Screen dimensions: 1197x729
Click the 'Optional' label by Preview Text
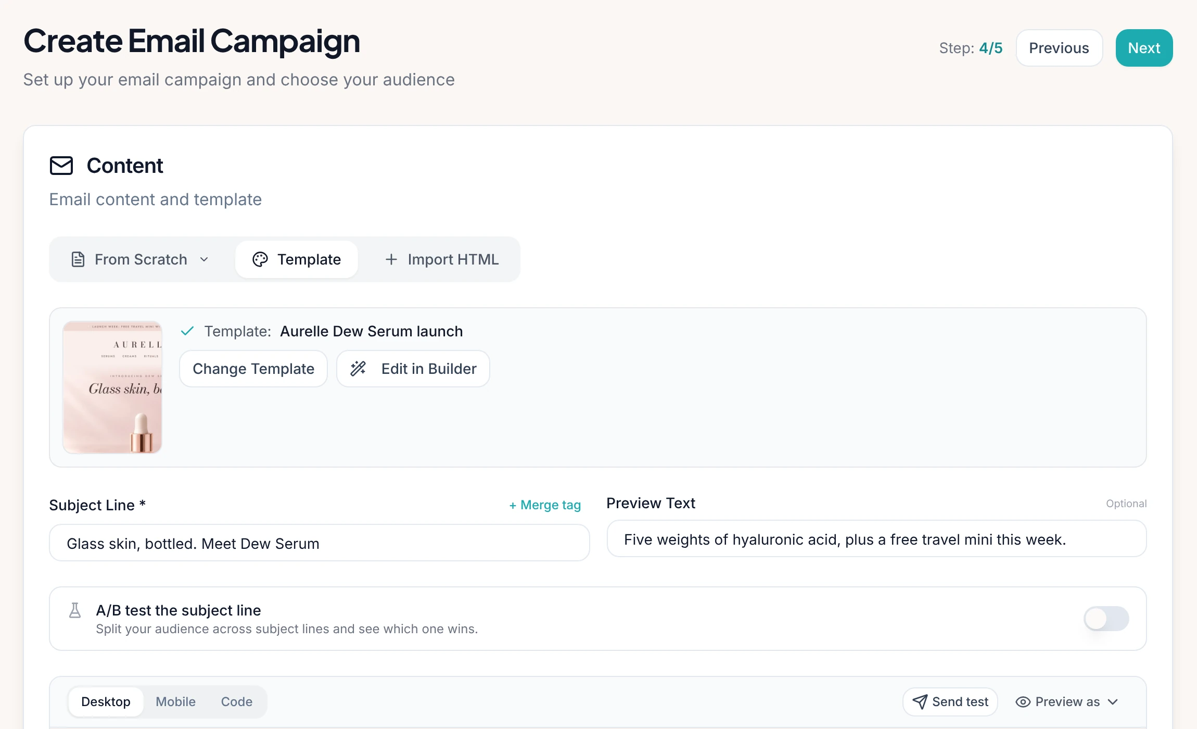pos(1126,504)
